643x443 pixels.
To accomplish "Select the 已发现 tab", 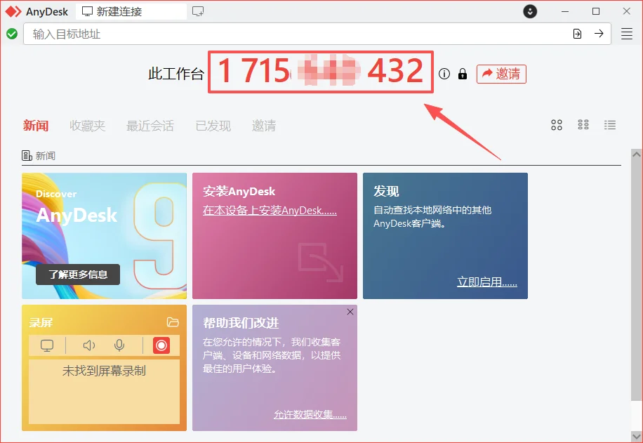I will [x=213, y=126].
